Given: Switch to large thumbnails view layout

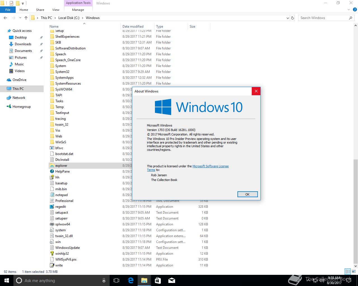Looking at the screenshot, I should [354, 271].
